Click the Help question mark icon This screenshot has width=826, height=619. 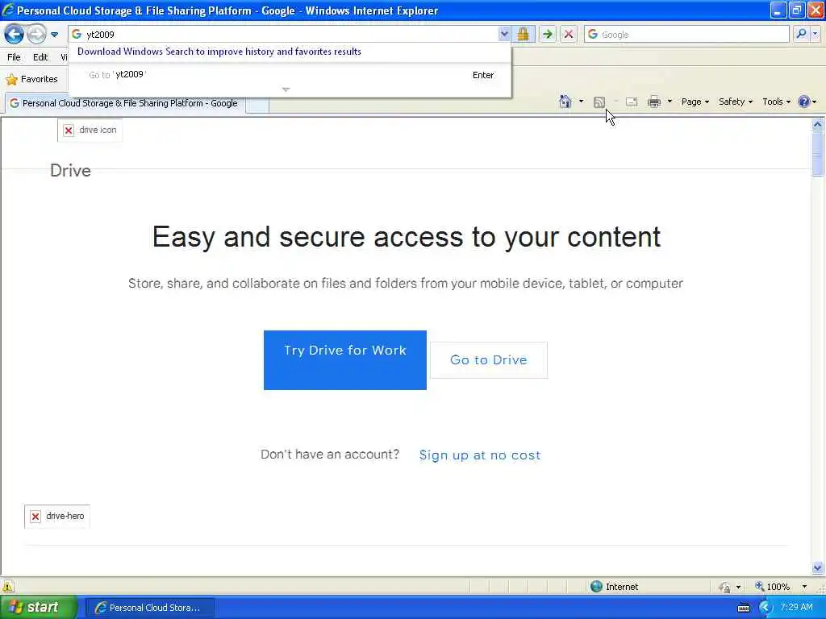(x=804, y=102)
